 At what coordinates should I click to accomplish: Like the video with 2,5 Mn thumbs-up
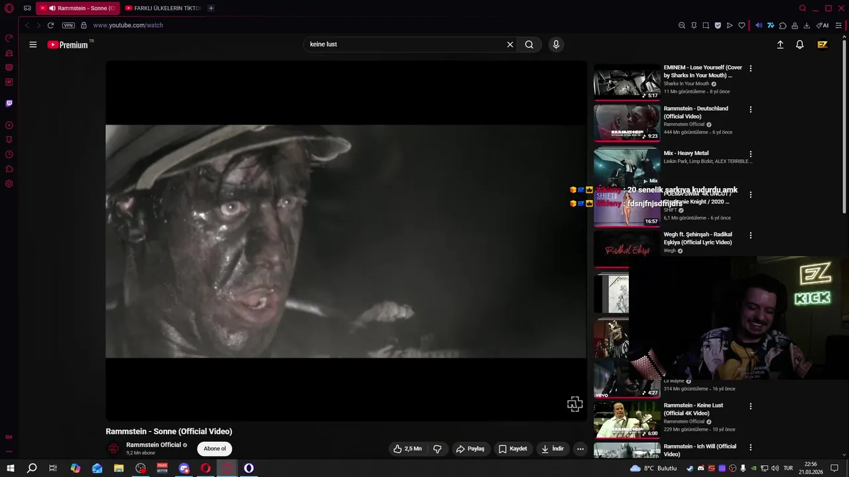pyautogui.click(x=407, y=449)
